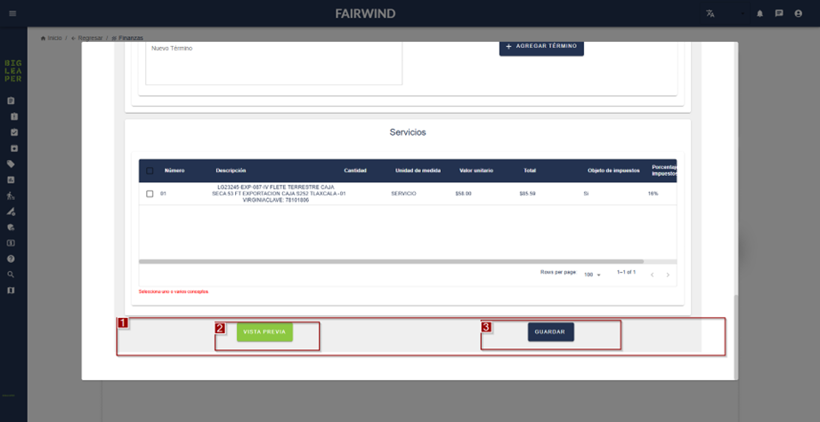The image size is (820, 422).
Task: Go to the previous table page arrow
Action: [x=652, y=275]
